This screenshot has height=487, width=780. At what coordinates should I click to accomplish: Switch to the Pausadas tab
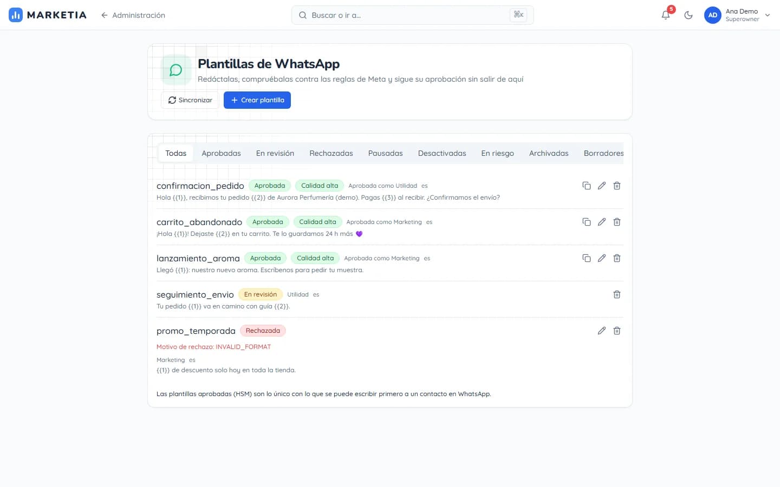386,153
